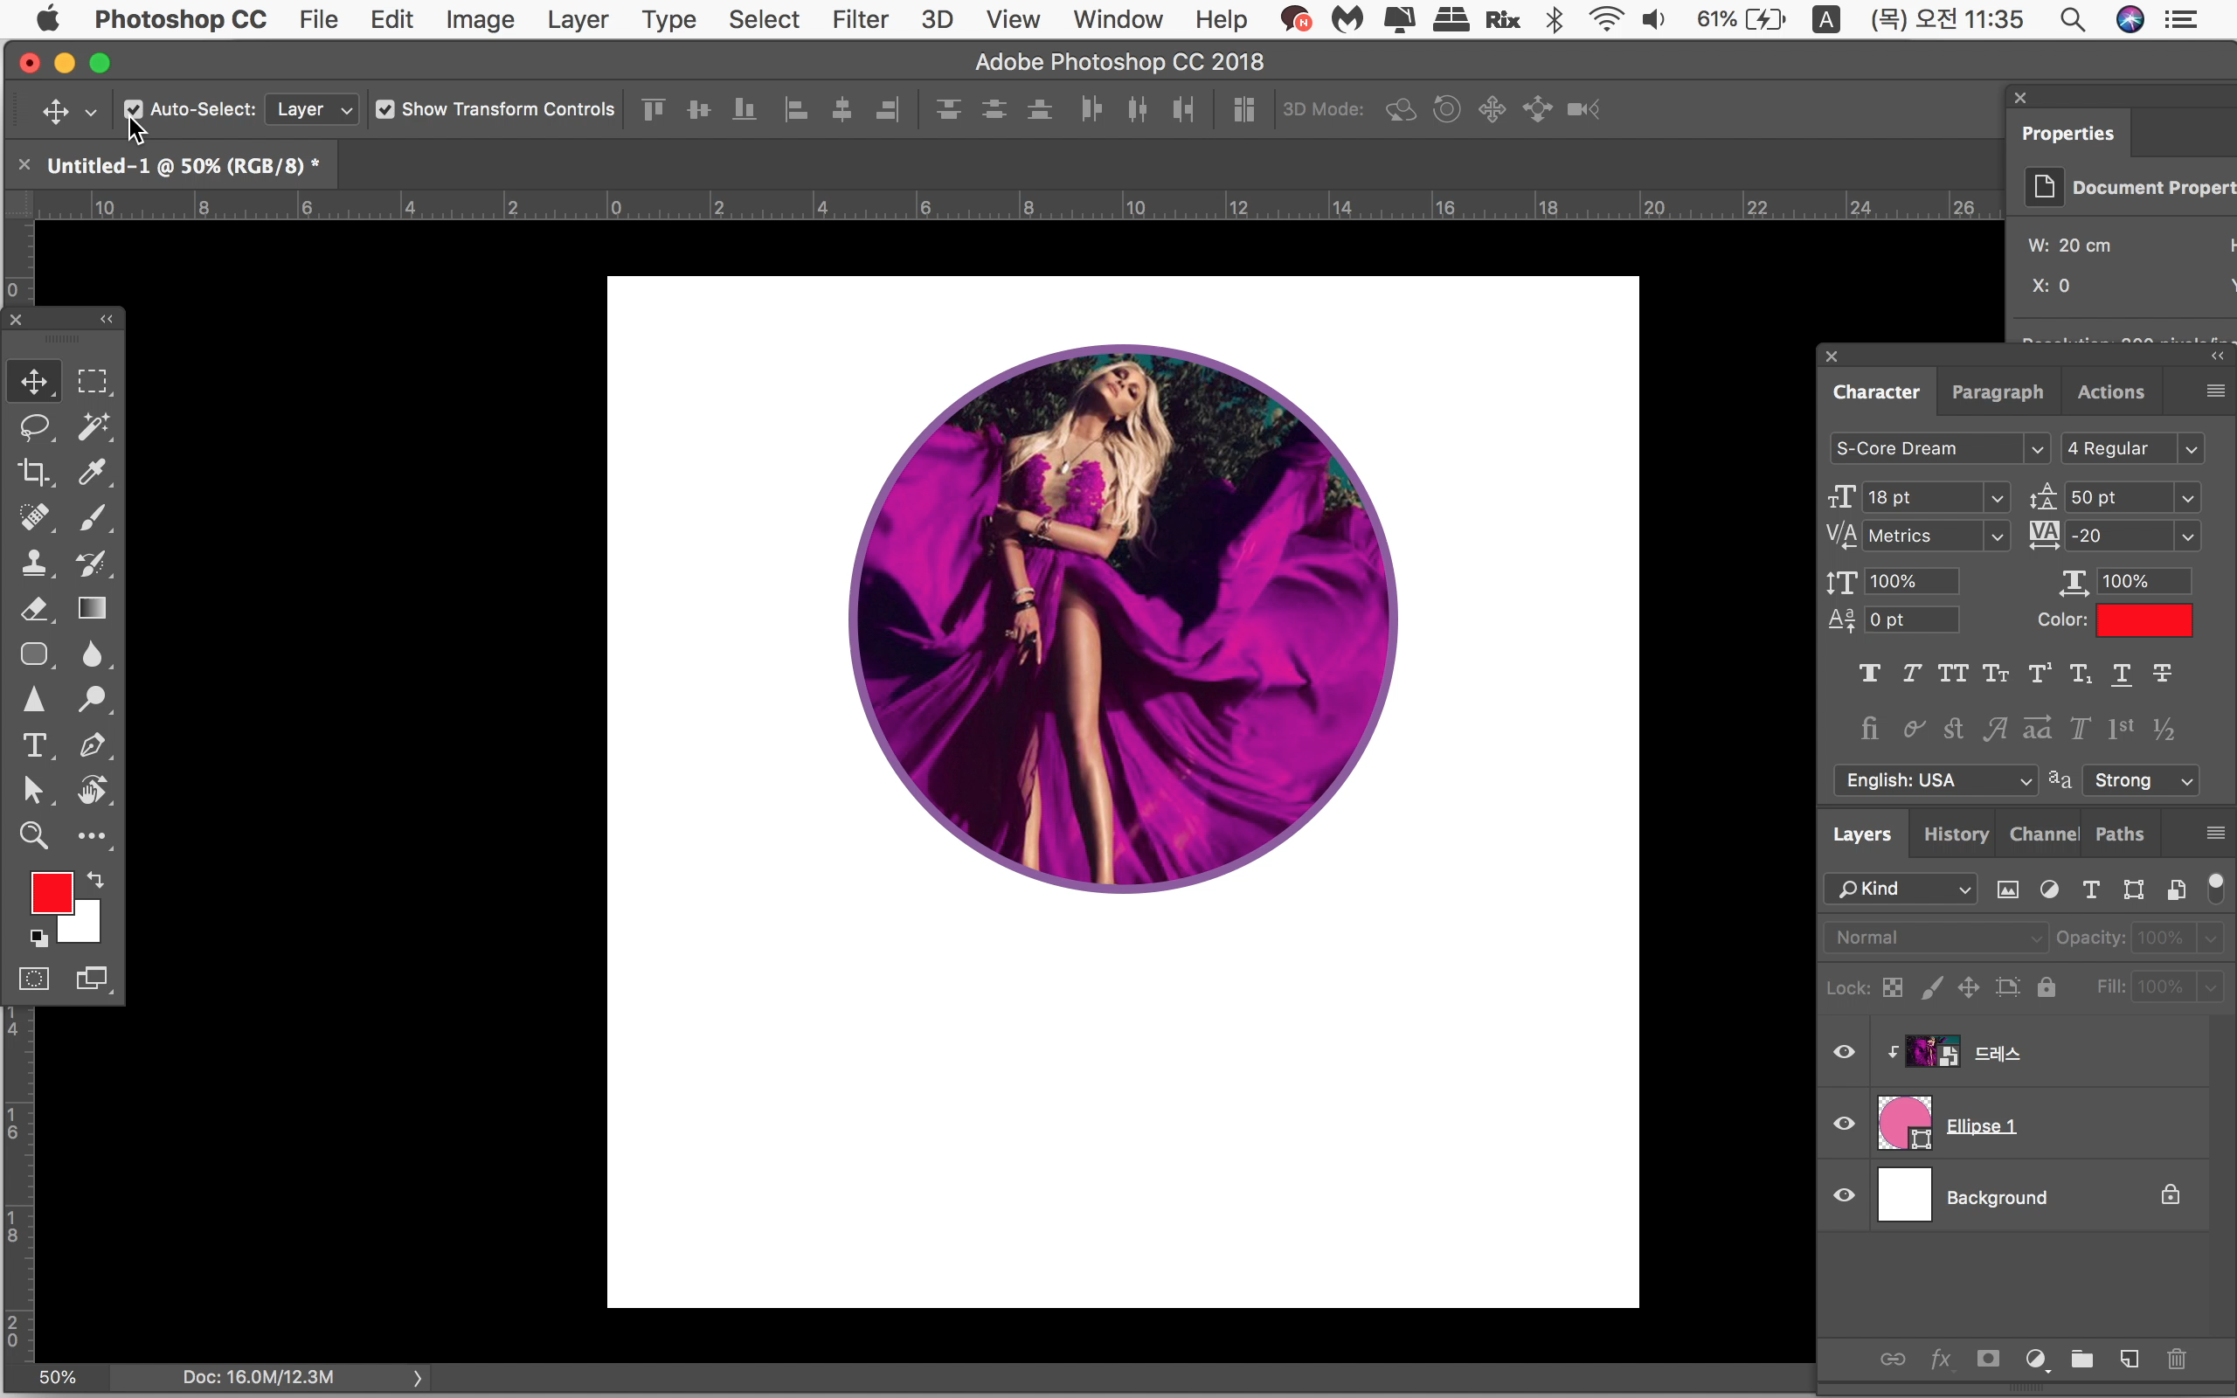This screenshot has height=1398, width=2237.
Task: Switch to the History tab
Action: [x=1955, y=834]
